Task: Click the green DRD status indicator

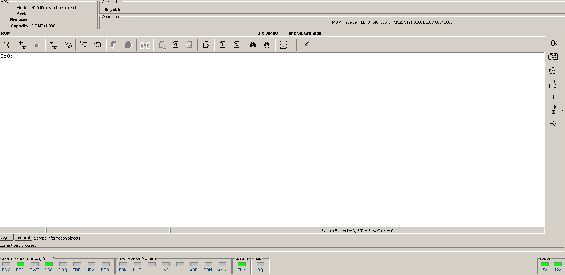Action: (20, 264)
